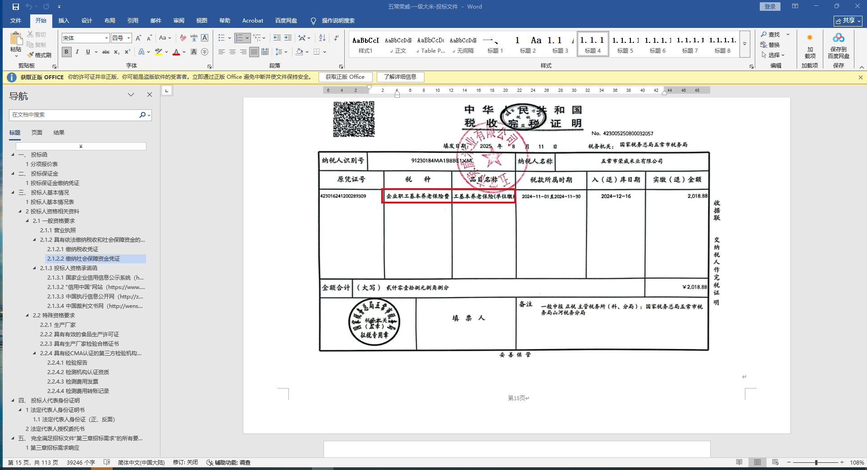Click the 共享 share button

(x=848, y=21)
